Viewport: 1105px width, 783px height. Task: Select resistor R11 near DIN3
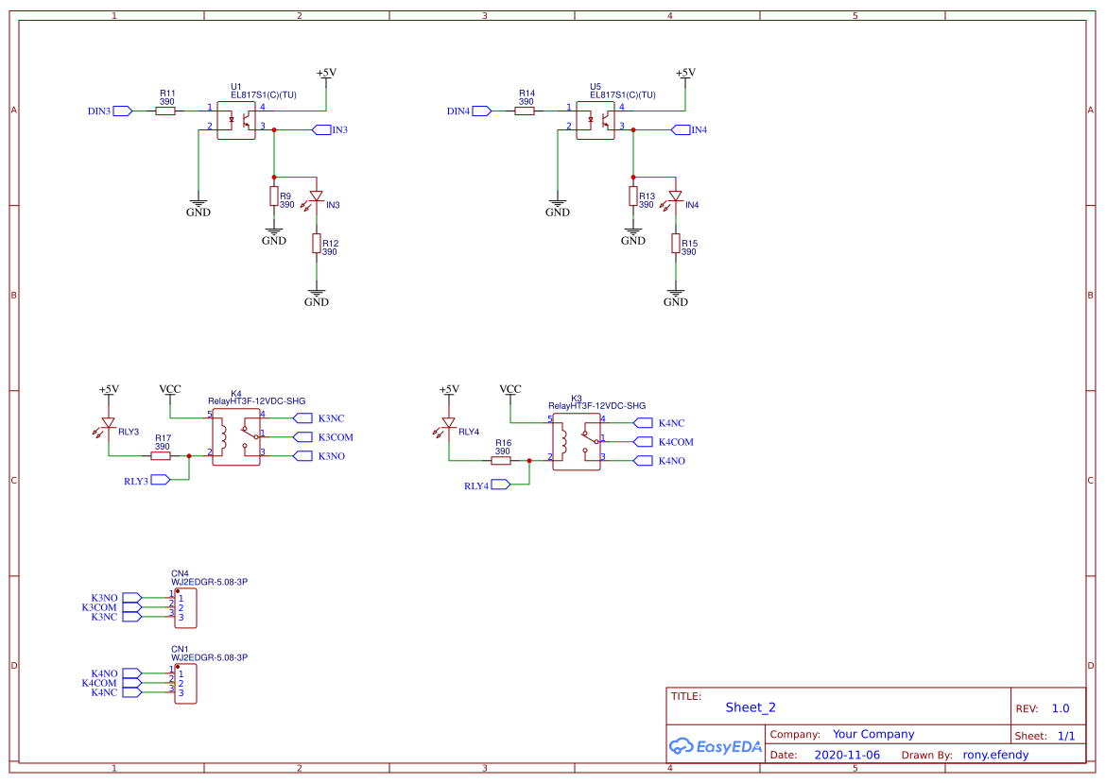point(166,110)
